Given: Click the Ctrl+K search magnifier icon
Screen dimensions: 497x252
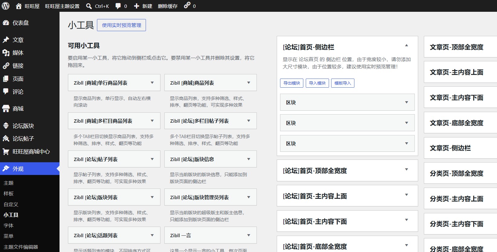Looking at the screenshot, I should [89, 6].
